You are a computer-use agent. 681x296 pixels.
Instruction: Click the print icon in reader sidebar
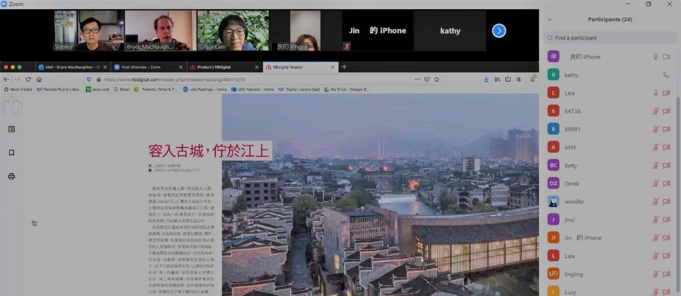(12, 176)
